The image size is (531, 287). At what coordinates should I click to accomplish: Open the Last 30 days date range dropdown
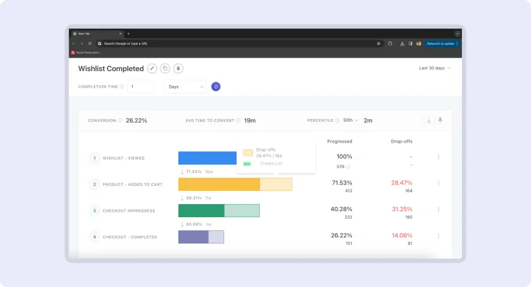click(434, 68)
